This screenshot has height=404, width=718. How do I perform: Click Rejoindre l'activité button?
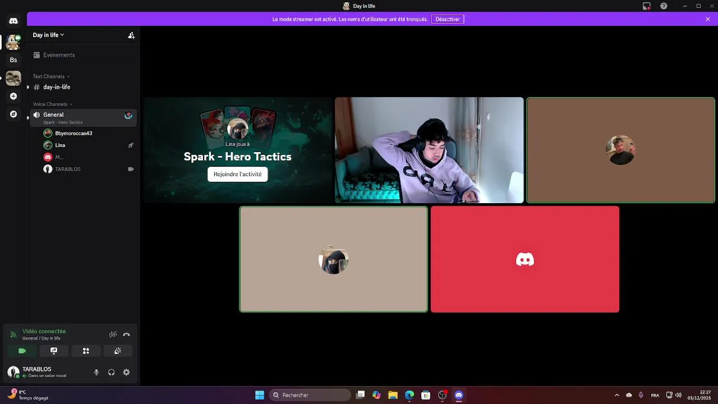pyautogui.click(x=237, y=174)
